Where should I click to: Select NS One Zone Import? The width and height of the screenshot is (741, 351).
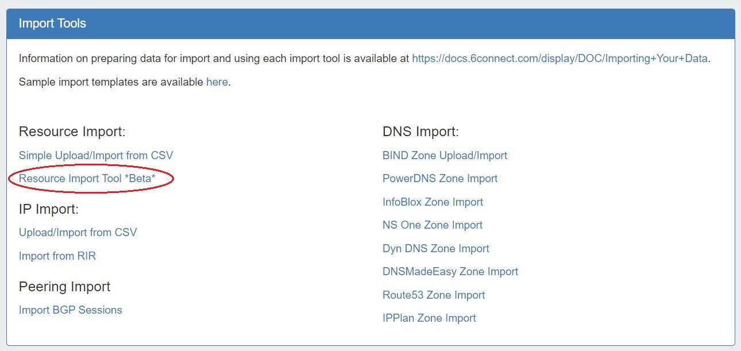coord(433,225)
